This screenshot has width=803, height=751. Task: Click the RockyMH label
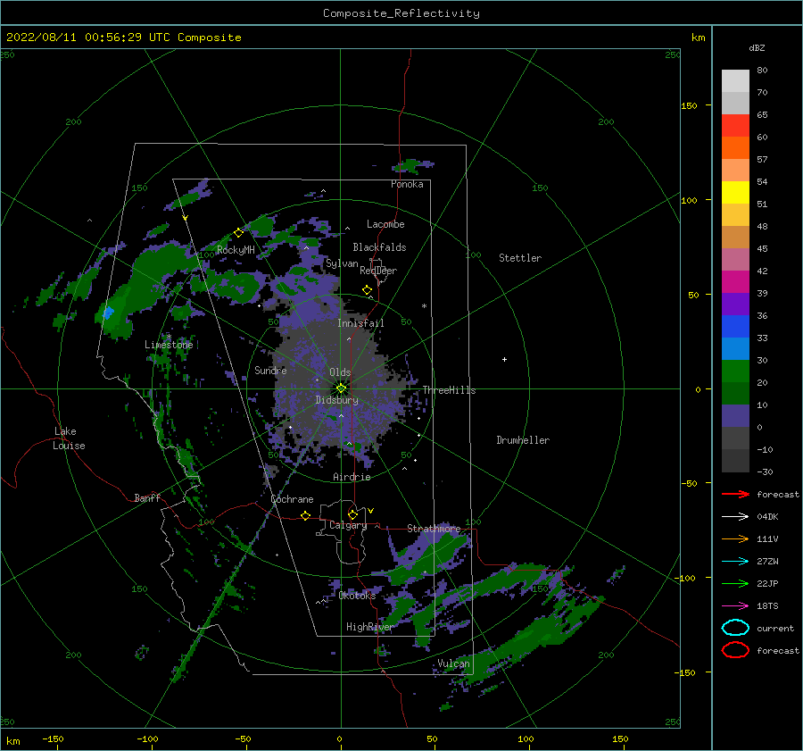(x=236, y=250)
